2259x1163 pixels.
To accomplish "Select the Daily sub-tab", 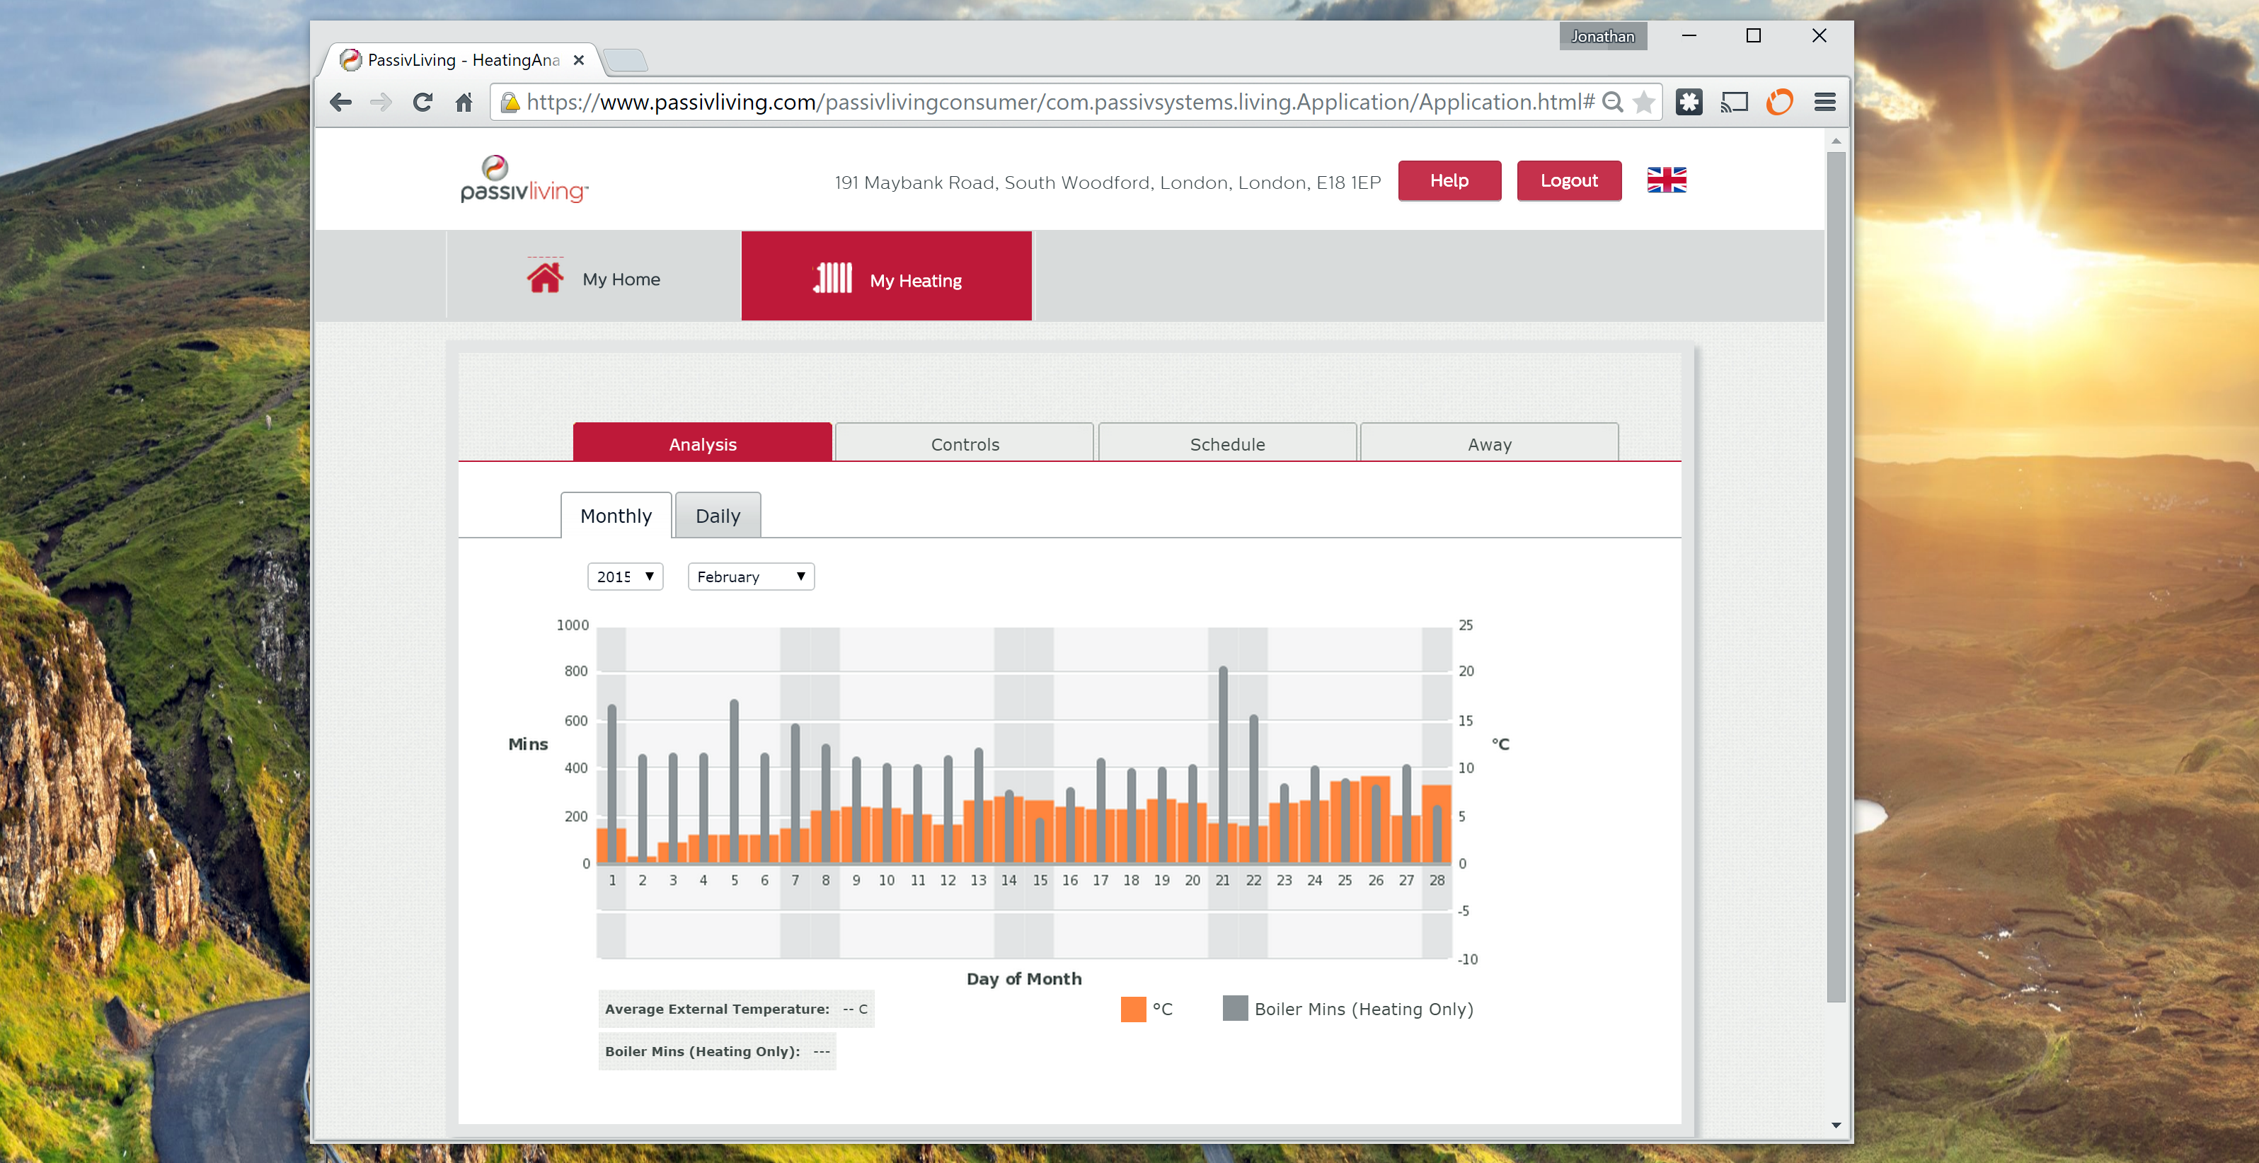I will coord(718,515).
